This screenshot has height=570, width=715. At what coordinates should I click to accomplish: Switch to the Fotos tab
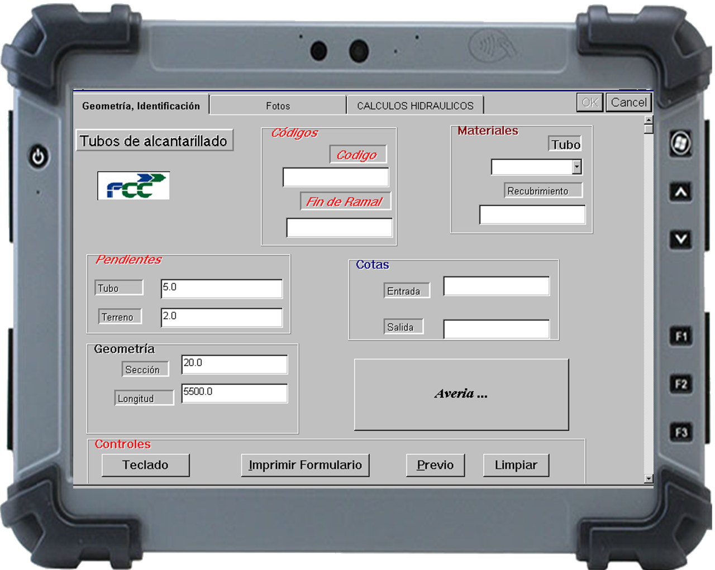pos(278,106)
